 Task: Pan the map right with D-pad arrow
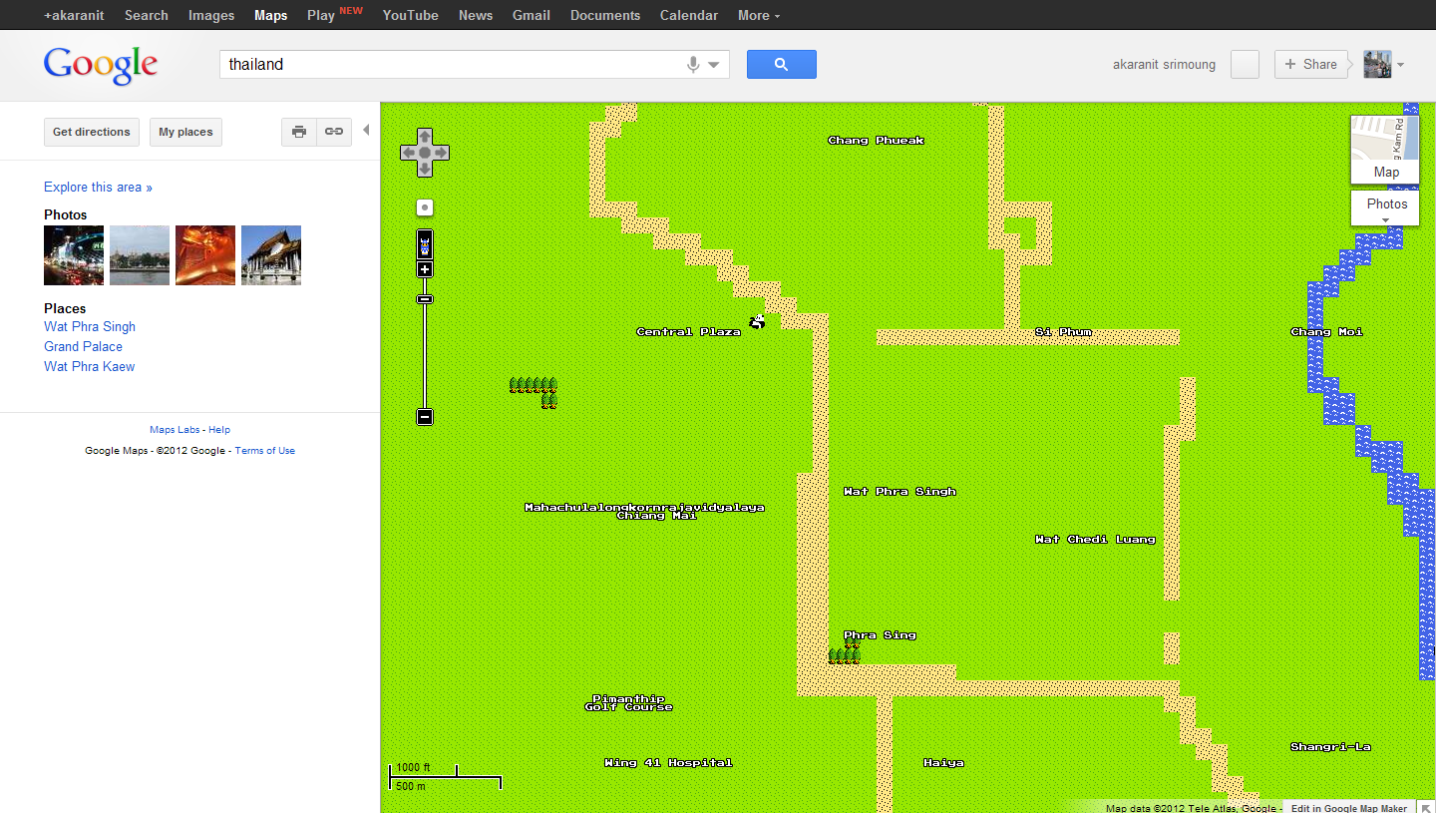[x=442, y=153]
